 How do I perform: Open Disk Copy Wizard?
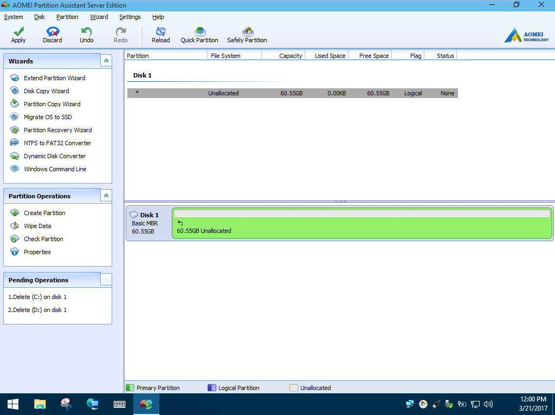tap(40, 91)
